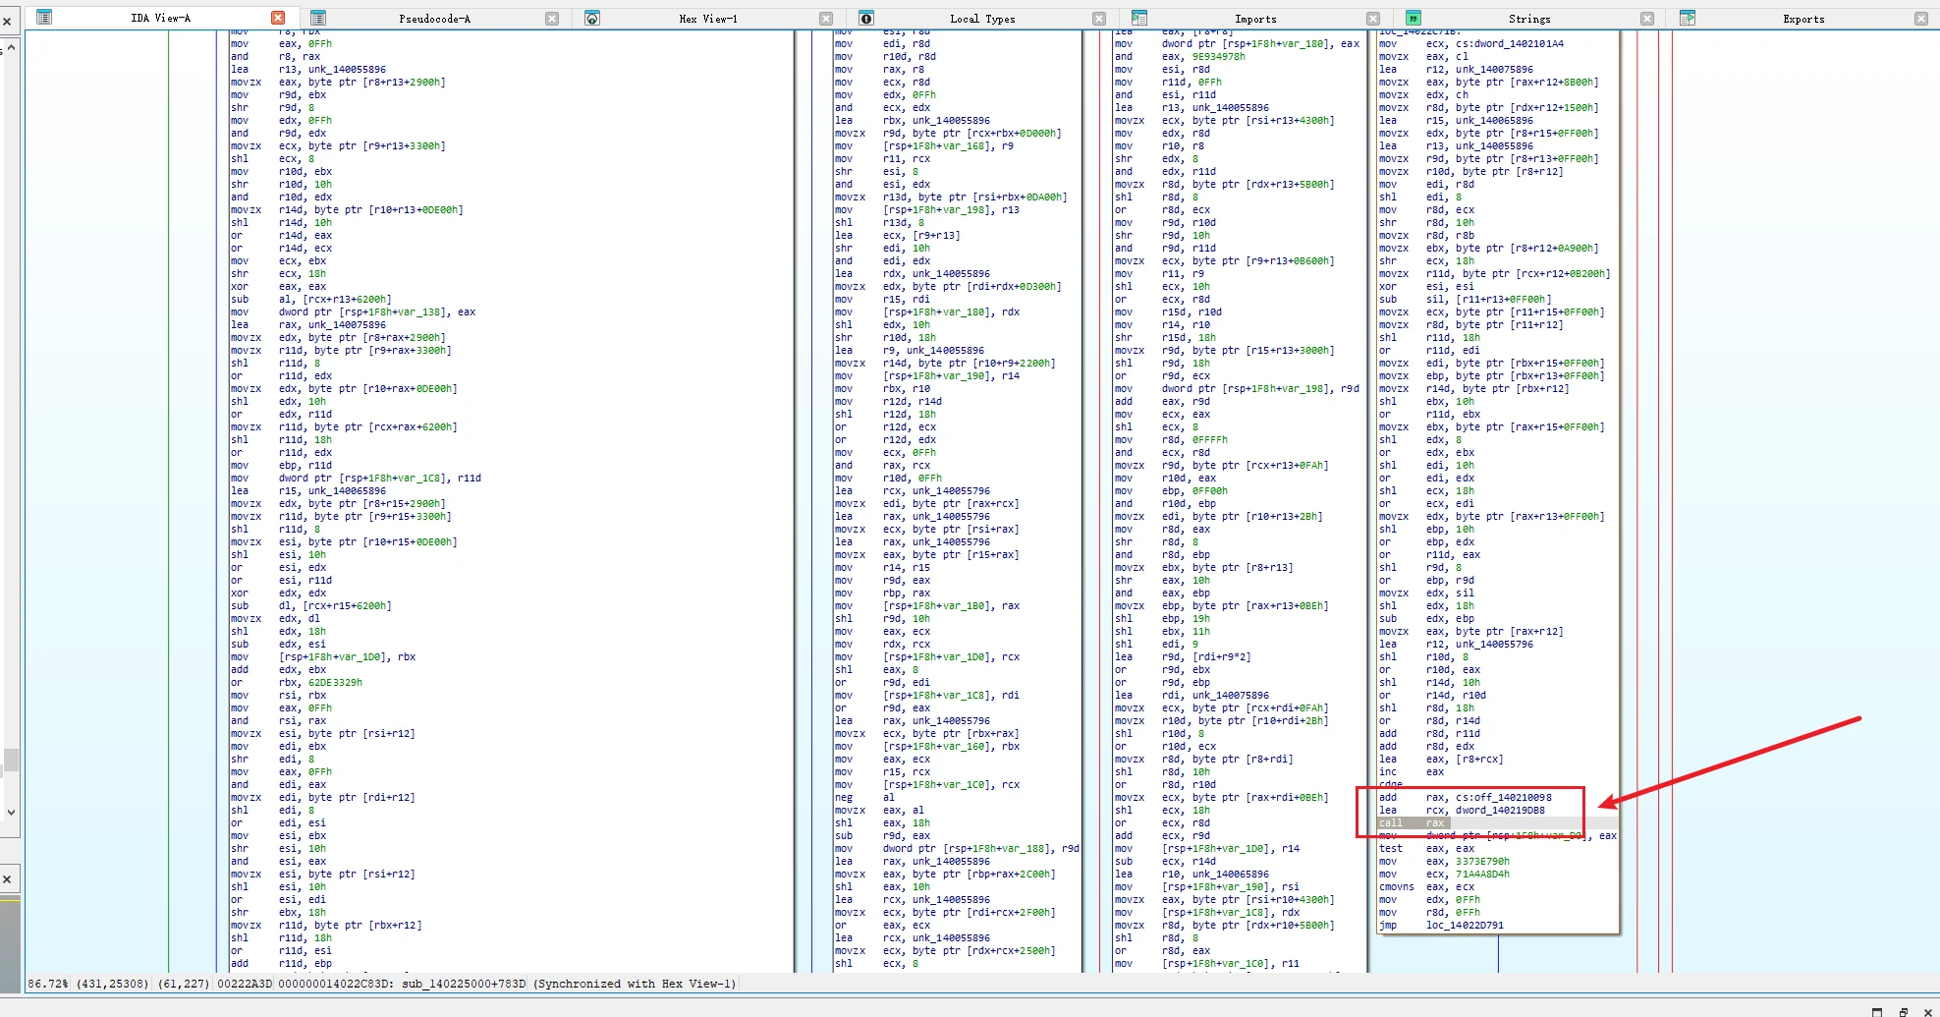The height and width of the screenshot is (1017, 1940).
Task: Click the Hex View-1 tab icon
Action: (x=592, y=18)
